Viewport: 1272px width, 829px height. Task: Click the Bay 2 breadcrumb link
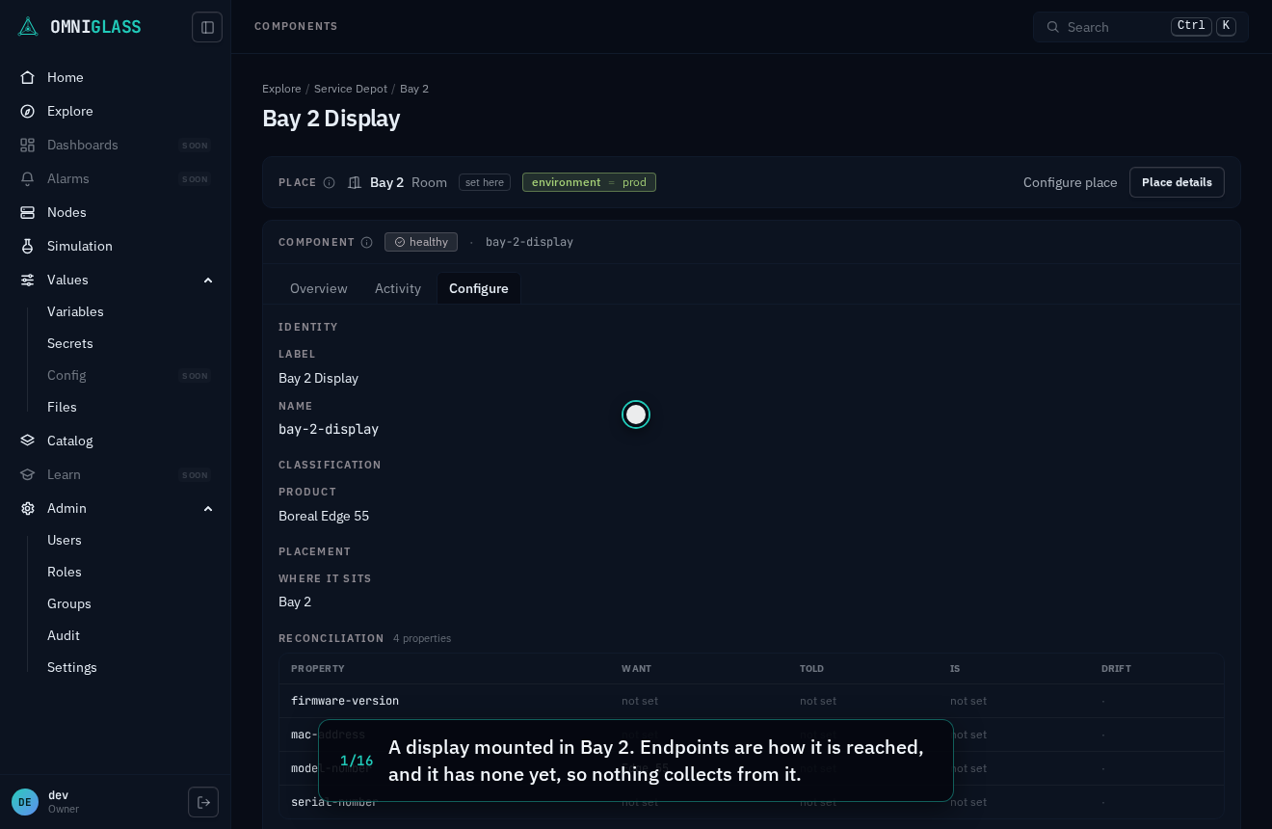pos(414,89)
